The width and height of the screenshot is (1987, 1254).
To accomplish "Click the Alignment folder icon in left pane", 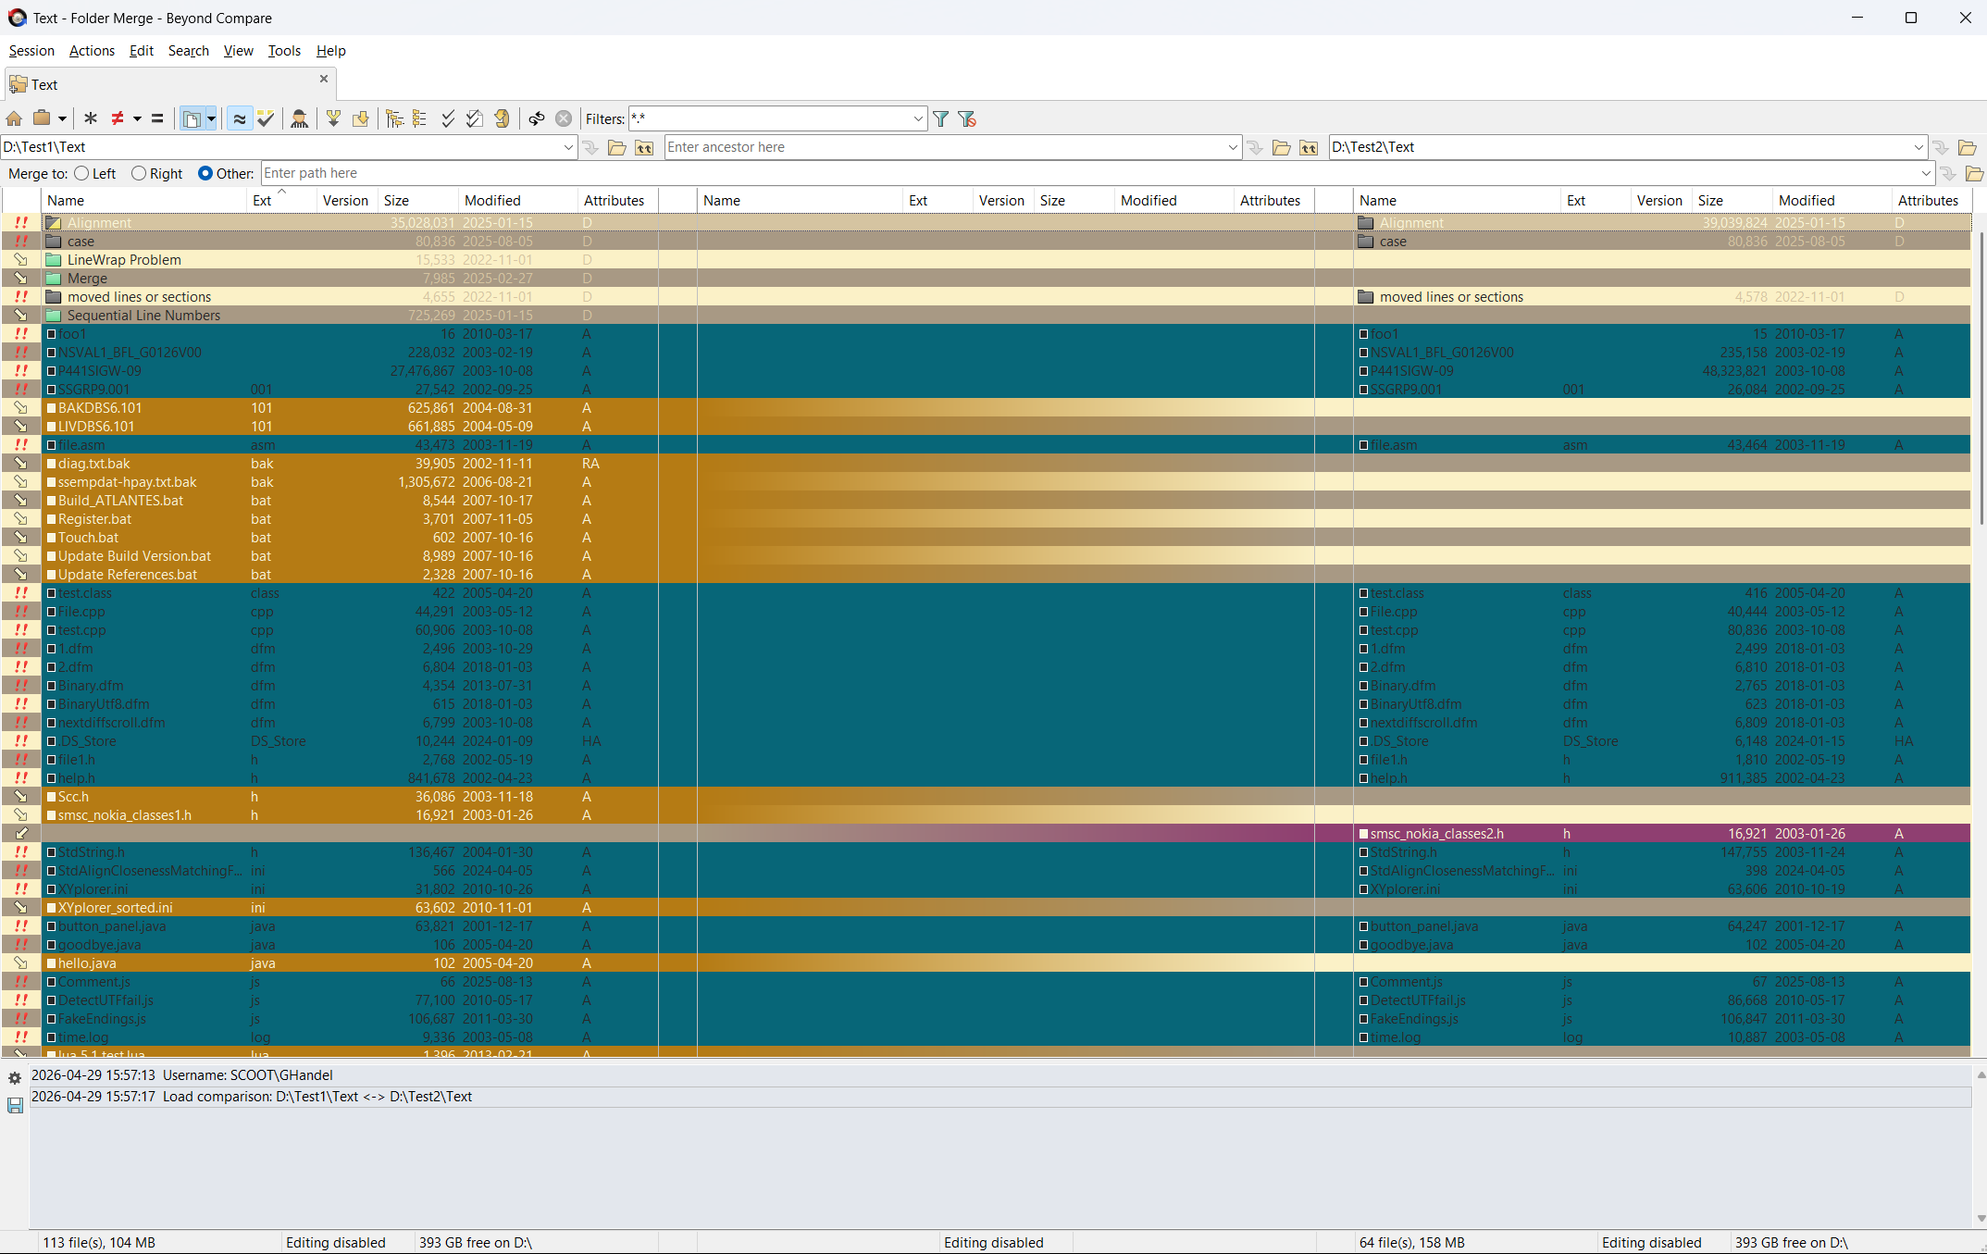I will [54, 223].
